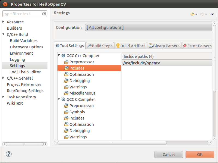Click the GCC C Compiler tool icon
This screenshot has height=163, width=218.
coord(63,99)
